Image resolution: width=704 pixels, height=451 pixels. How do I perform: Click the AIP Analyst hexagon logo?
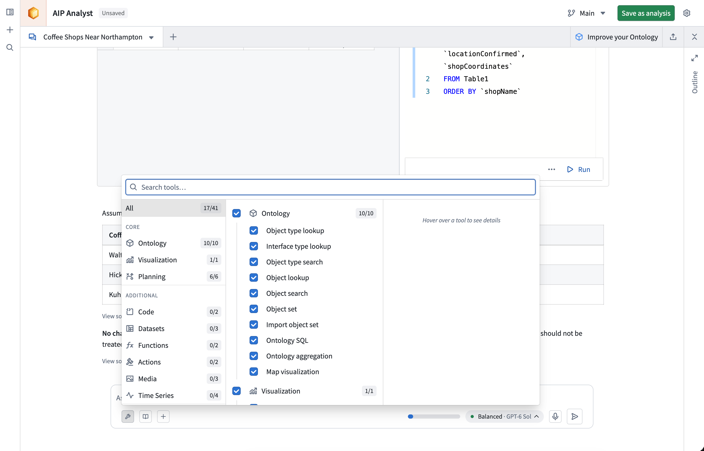(x=33, y=13)
